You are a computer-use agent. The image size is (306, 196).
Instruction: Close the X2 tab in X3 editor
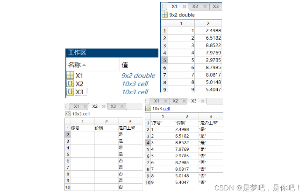pyautogui.click(x=184, y=101)
